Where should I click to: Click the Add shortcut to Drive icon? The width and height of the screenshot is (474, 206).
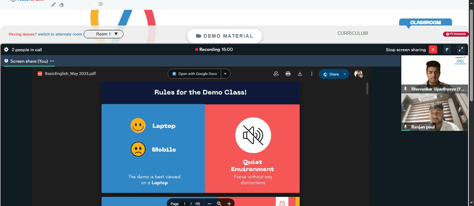pyautogui.click(x=276, y=74)
